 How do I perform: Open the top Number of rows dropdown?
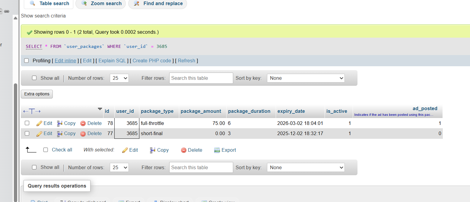click(x=119, y=78)
